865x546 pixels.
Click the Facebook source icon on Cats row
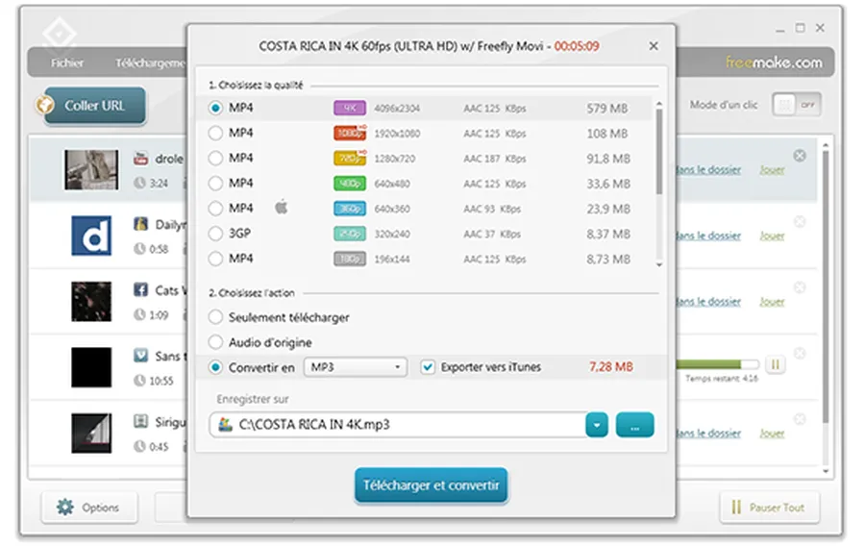[x=140, y=289]
